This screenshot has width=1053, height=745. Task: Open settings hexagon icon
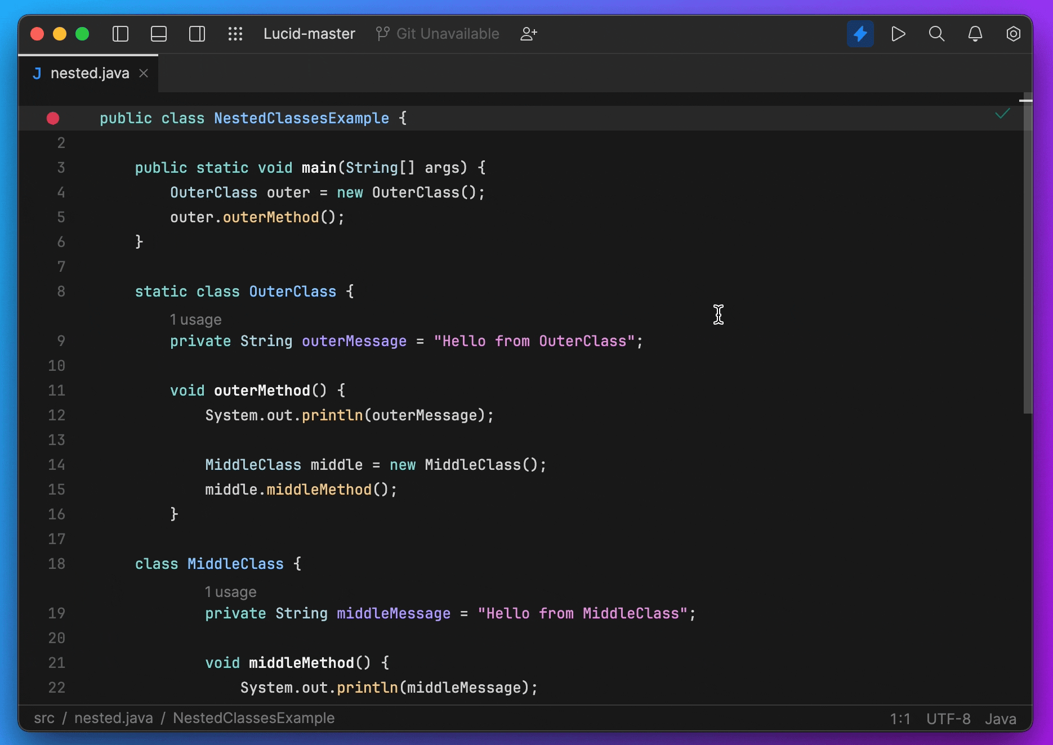click(1013, 34)
